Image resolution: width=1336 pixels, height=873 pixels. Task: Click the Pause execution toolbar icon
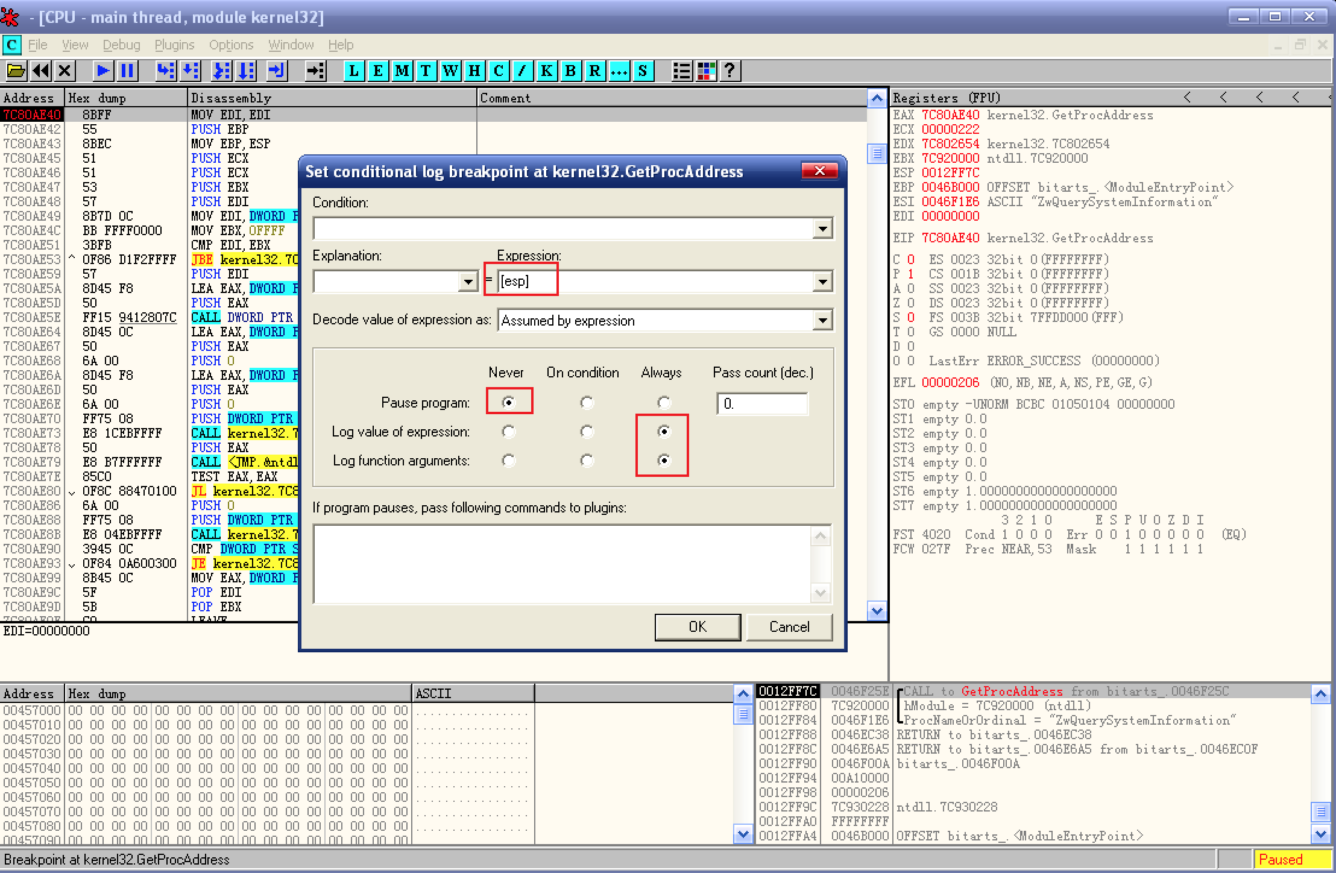coord(127,71)
